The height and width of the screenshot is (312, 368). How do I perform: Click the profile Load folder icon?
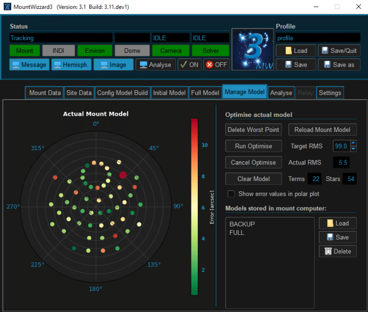[x=289, y=51]
